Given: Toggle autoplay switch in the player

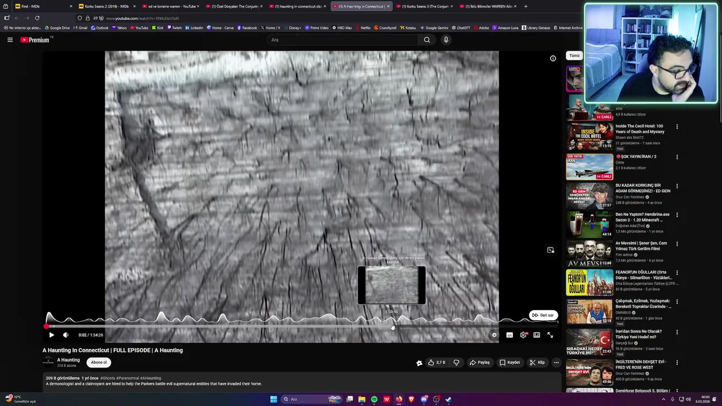Looking at the screenshot, I should coord(494,335).
